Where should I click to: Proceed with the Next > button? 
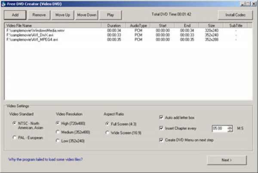tap(227, 160)
